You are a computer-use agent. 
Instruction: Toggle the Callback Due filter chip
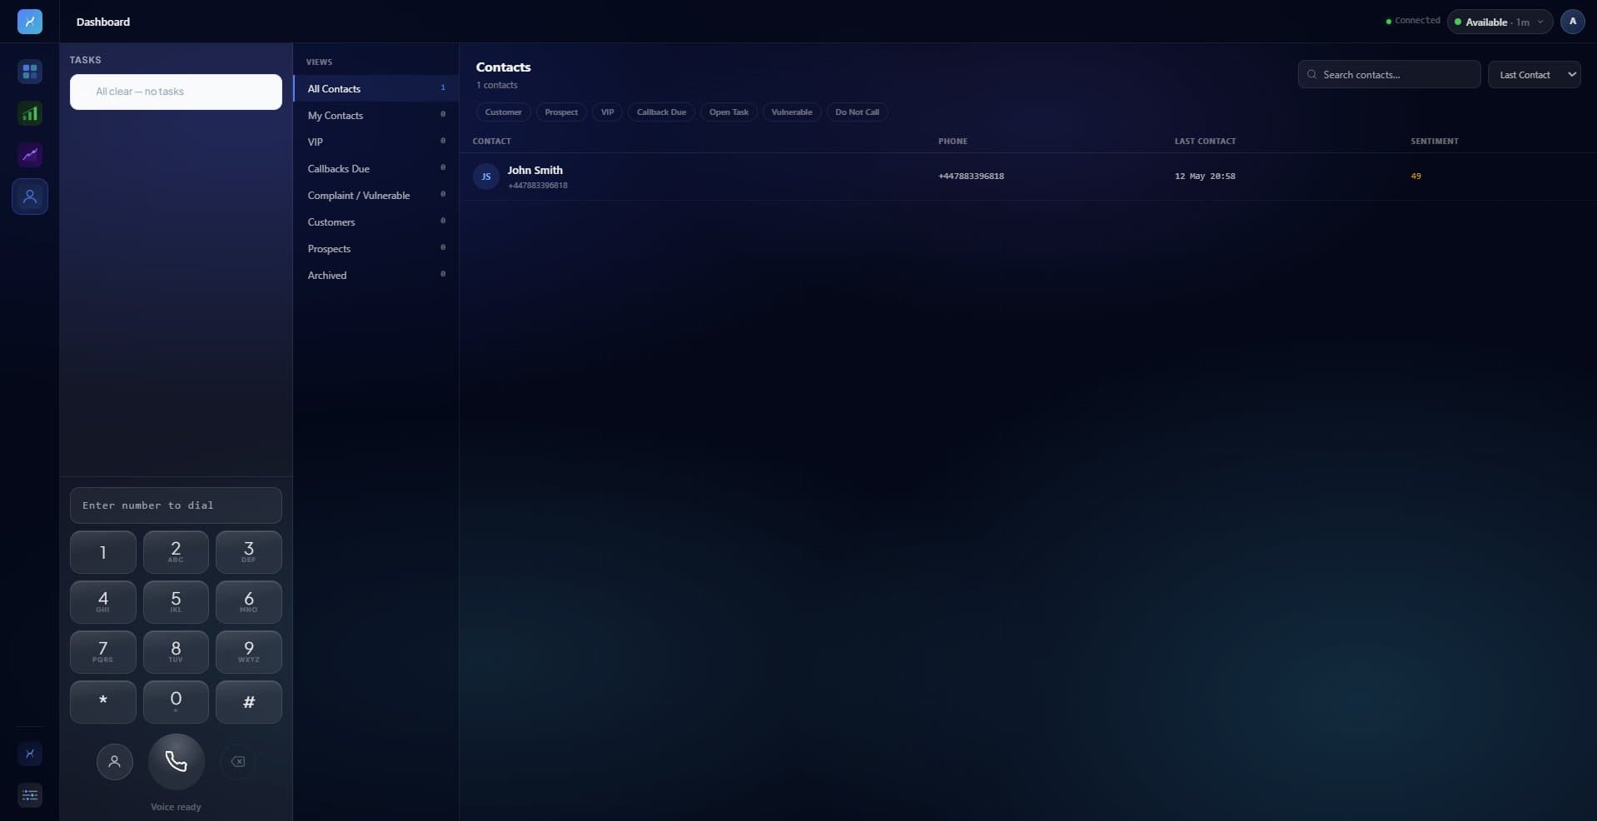pos(662,112)
